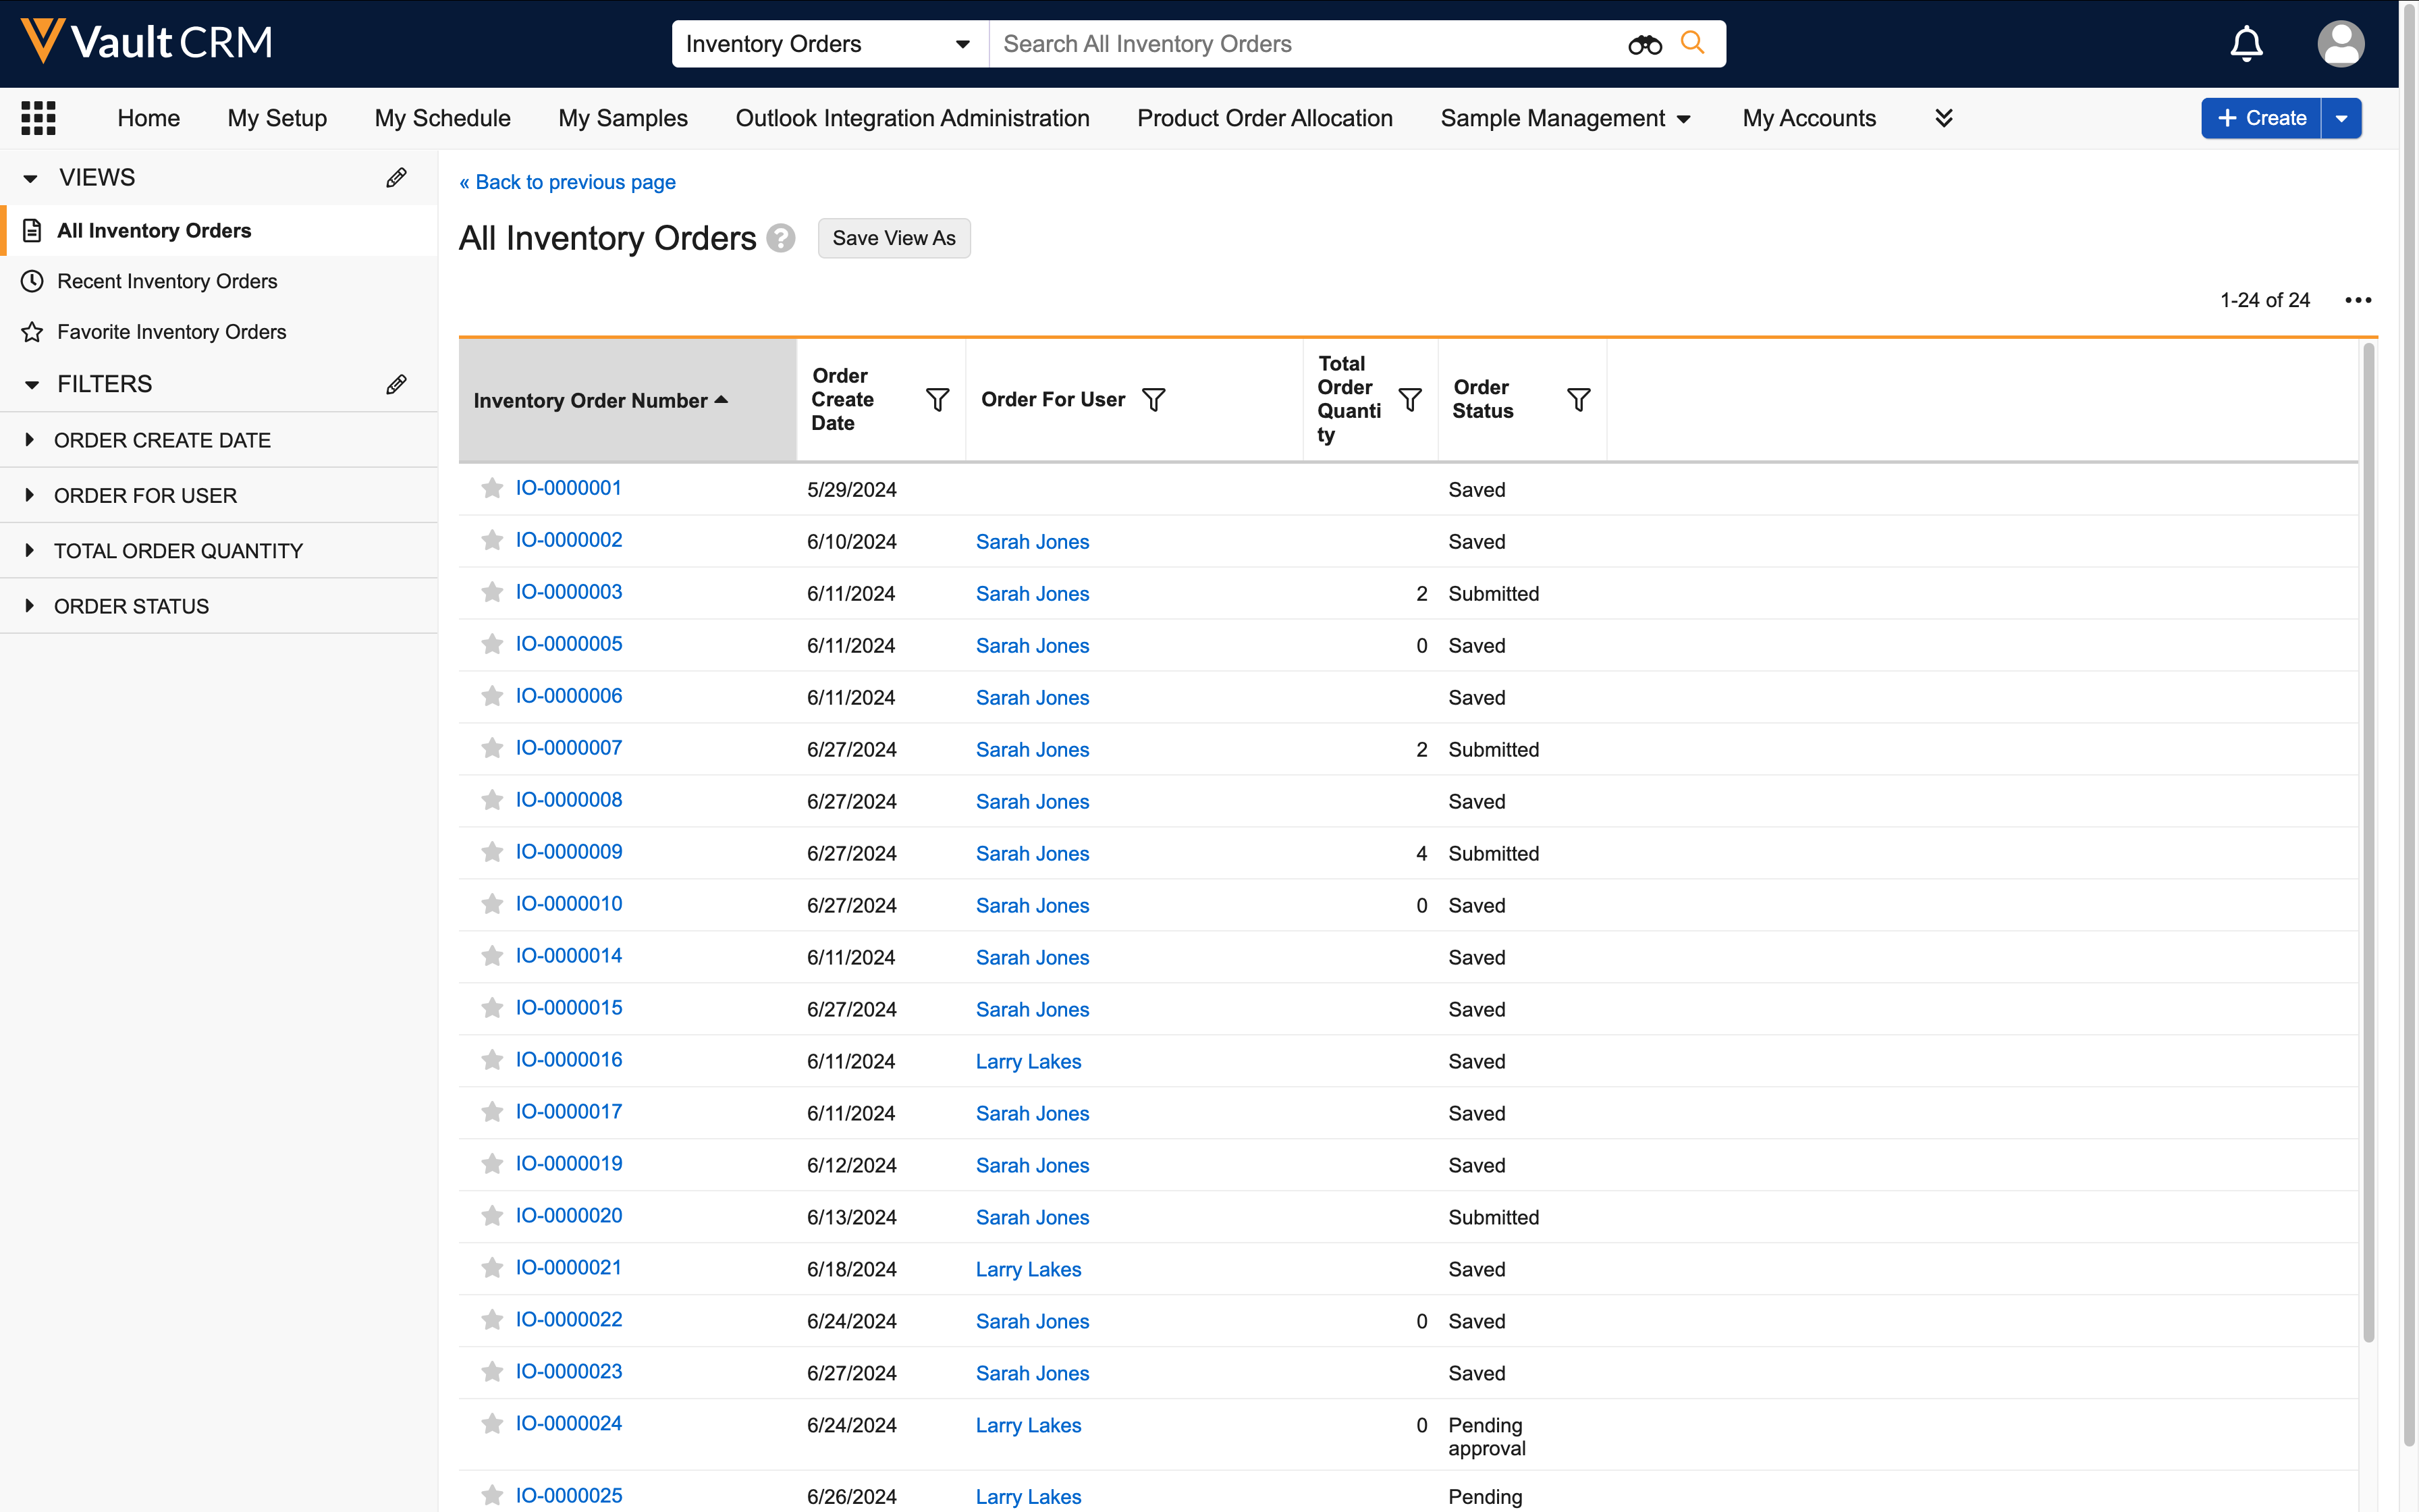Screen dimensions: 2419x1512
Task: Open the user profile avatar menu
Action: 2340,44
